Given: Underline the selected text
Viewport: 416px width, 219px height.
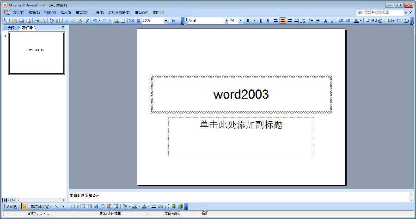Looking at the screenshot, I should click(x=261, y=21).
